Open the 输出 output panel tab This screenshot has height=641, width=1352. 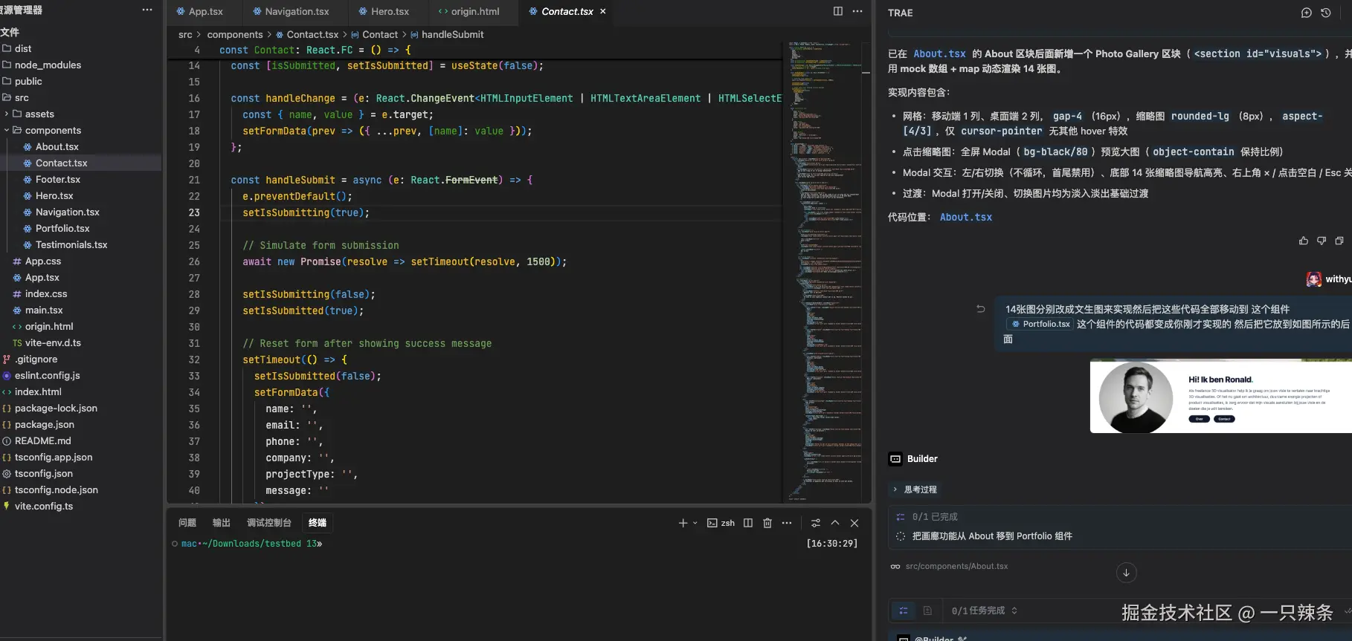pyautogui.click(x=221, y=523)
